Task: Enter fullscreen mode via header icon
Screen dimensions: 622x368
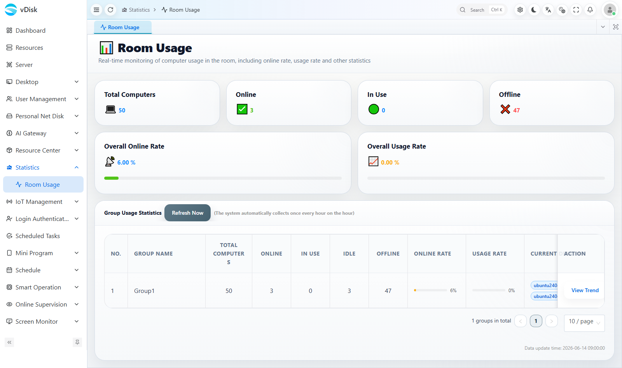Action: click(576, 10)
